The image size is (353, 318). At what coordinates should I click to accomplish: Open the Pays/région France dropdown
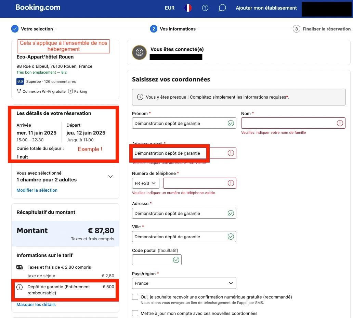[x=184, y=283]
